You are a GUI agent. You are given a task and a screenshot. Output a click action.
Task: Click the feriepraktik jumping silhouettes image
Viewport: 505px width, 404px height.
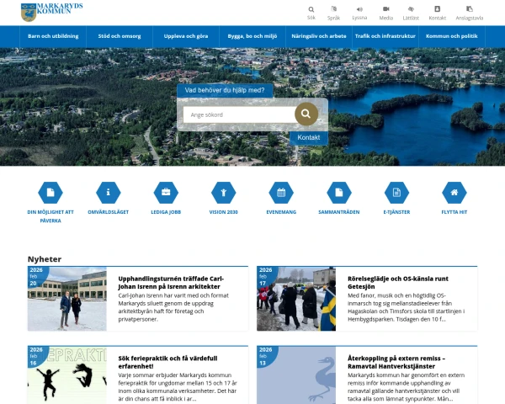67,375
